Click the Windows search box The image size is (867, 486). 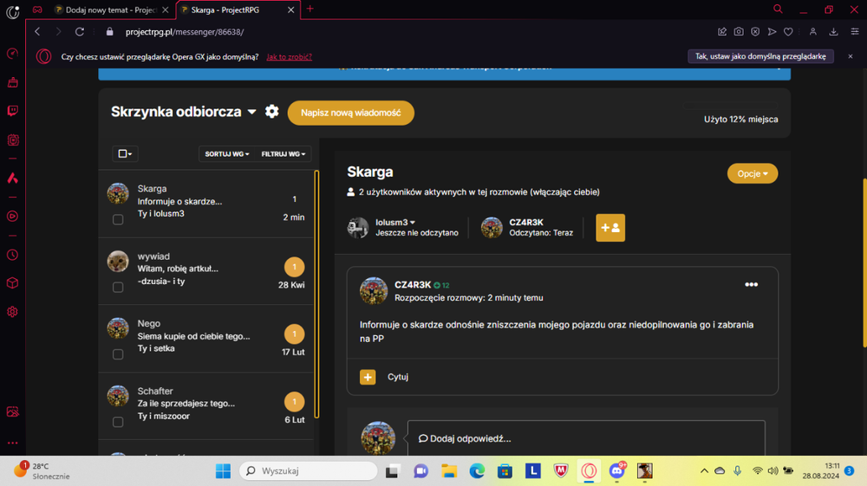pos(309,470)
